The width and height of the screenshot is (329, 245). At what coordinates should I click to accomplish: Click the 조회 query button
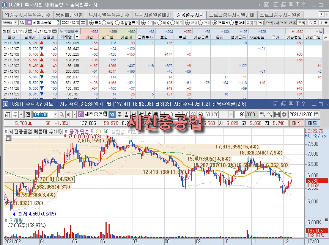302,22
